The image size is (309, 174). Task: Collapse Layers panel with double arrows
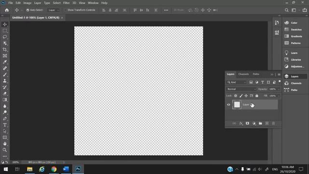(x=272, y=74)
